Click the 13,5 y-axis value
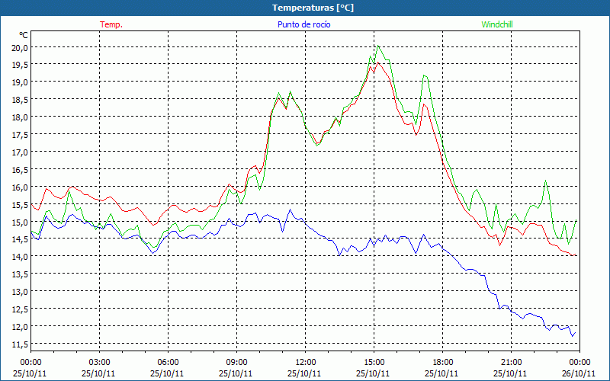This screenshot has height=381, width=610. (x=21, y=274)
